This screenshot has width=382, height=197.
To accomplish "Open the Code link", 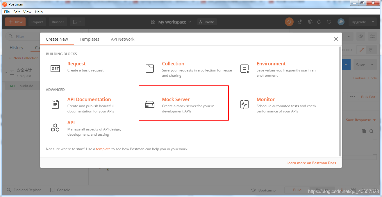I will coord(372,78).
